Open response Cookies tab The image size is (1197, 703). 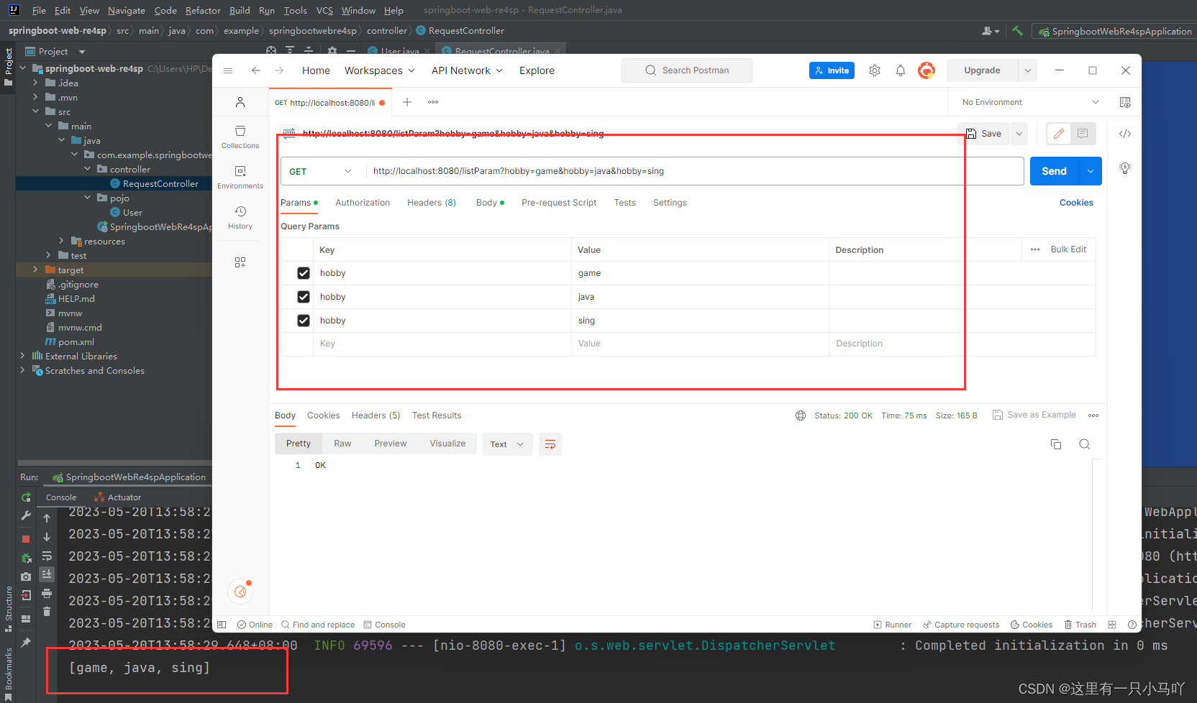[x=324, y=415]
